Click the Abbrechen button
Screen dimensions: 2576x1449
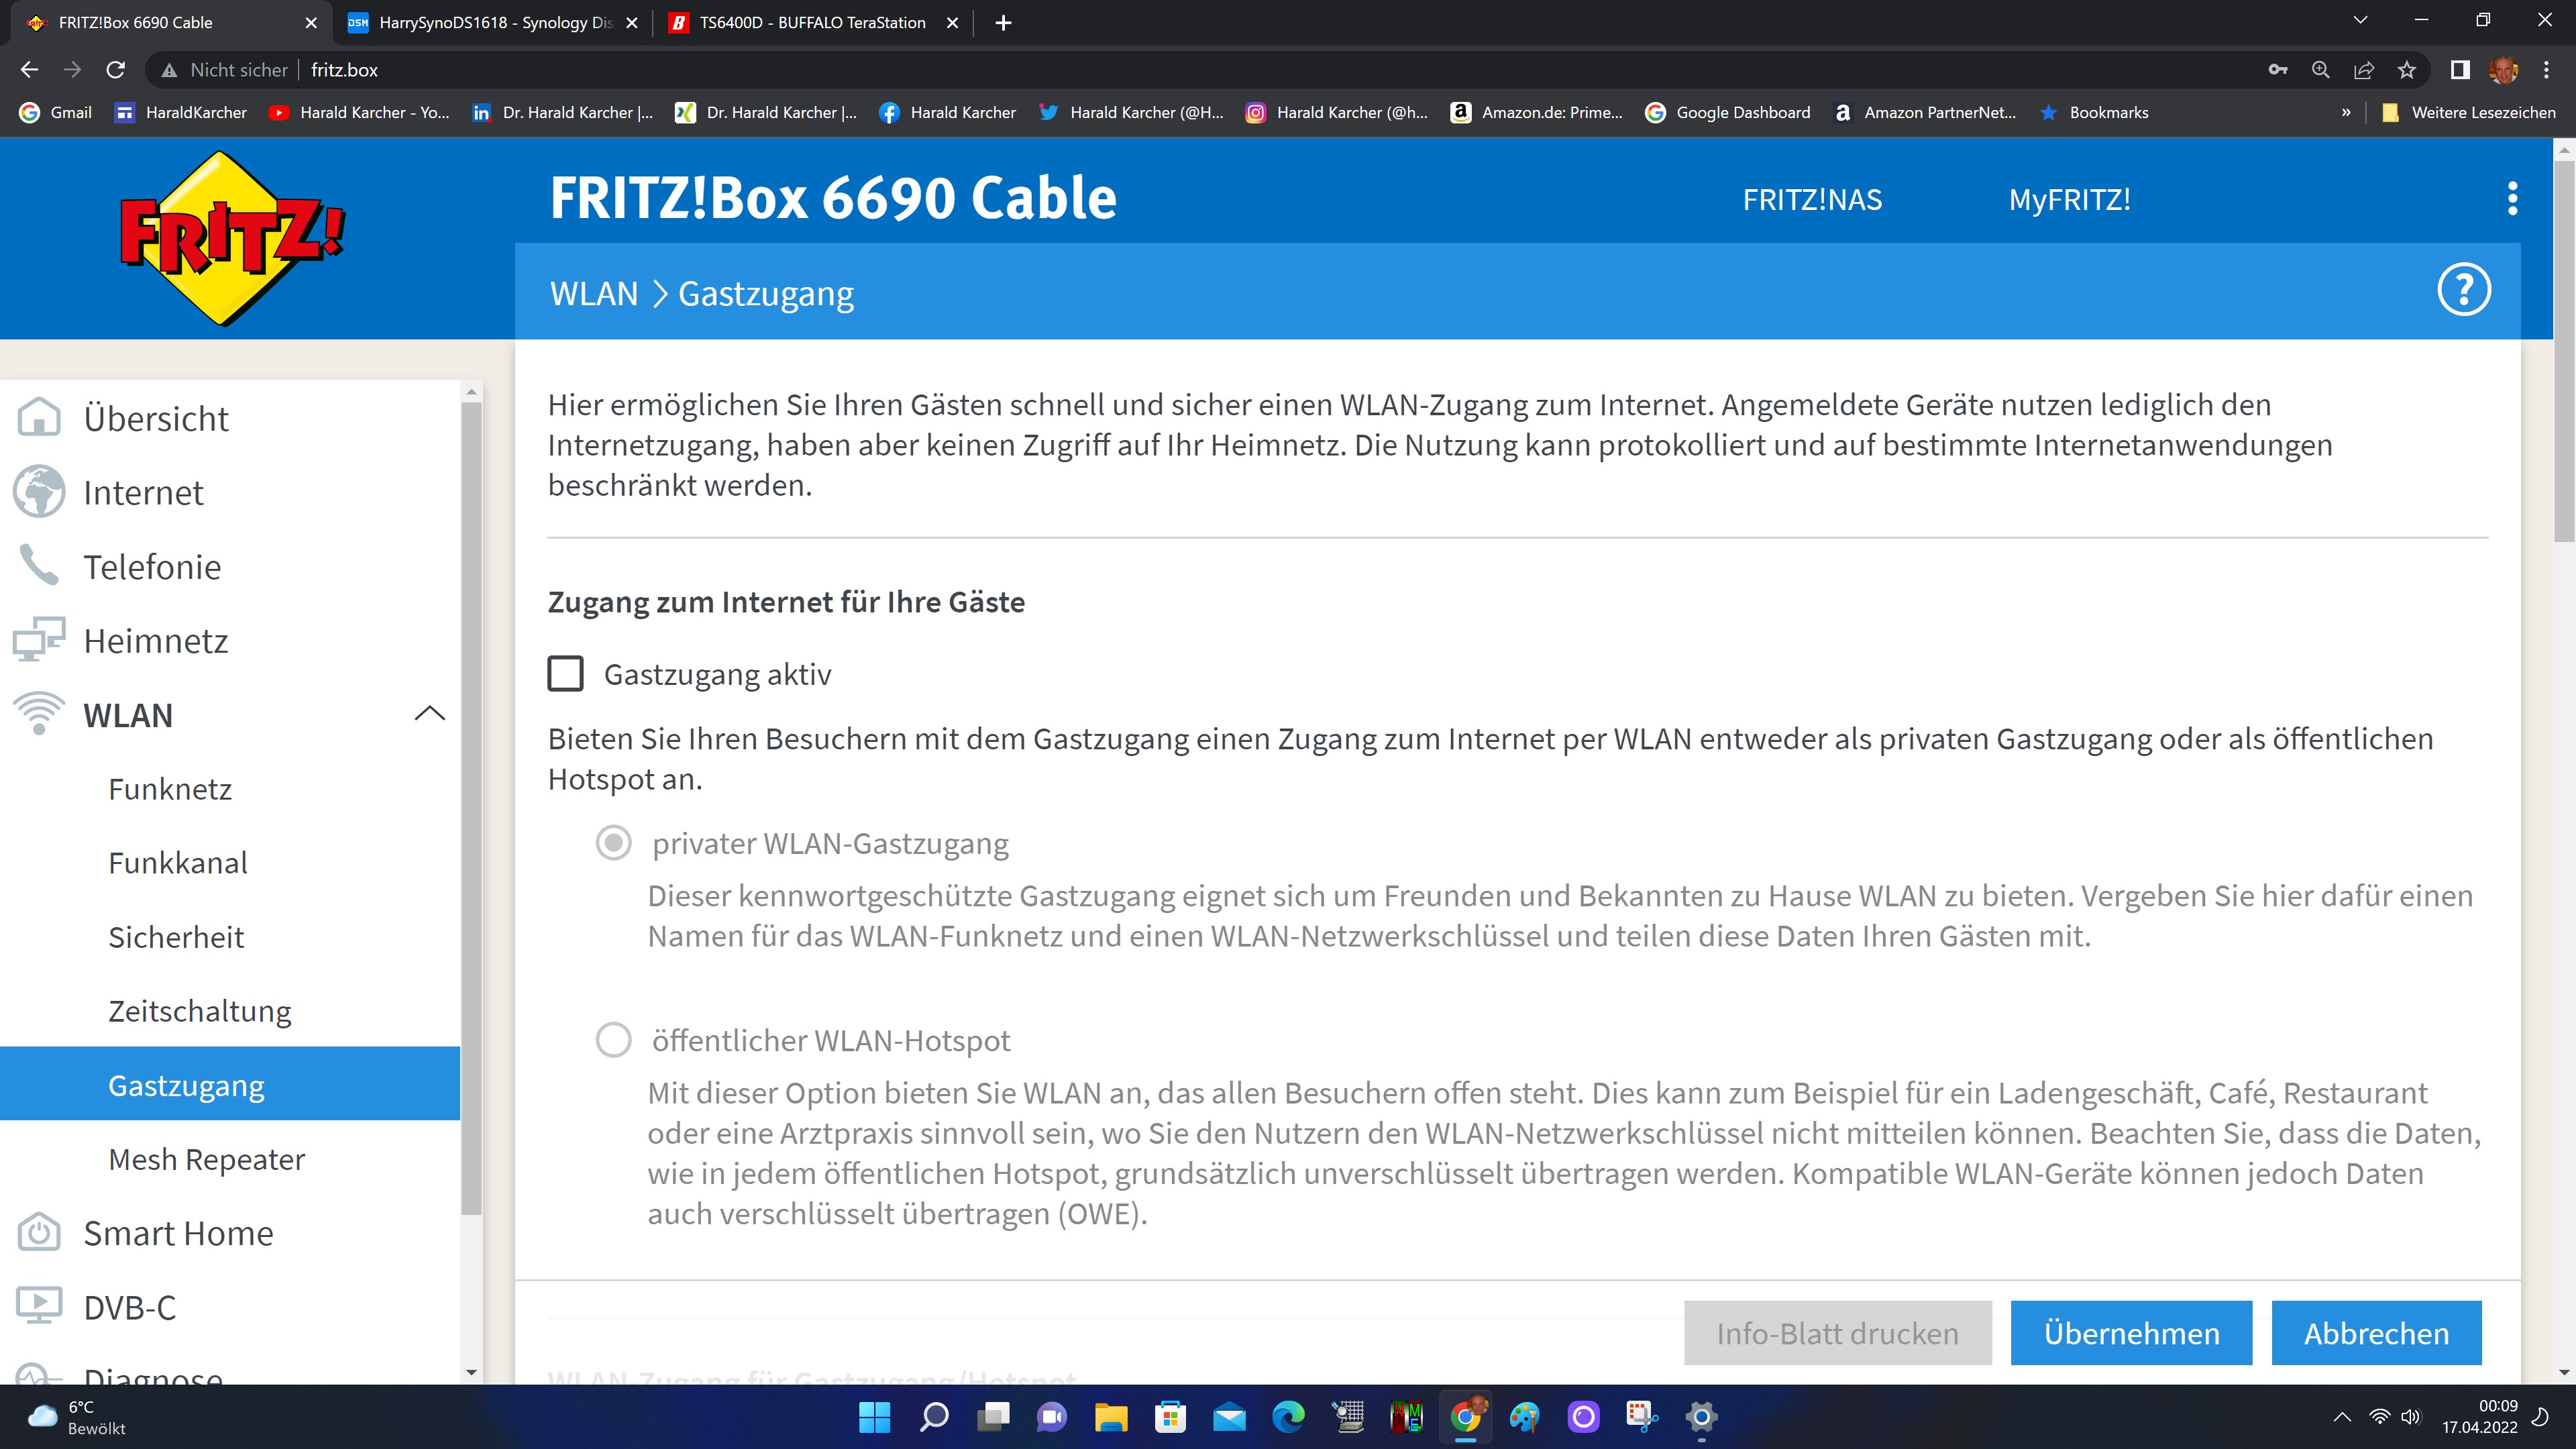pyautogui.click(x=2376, y=1333)
